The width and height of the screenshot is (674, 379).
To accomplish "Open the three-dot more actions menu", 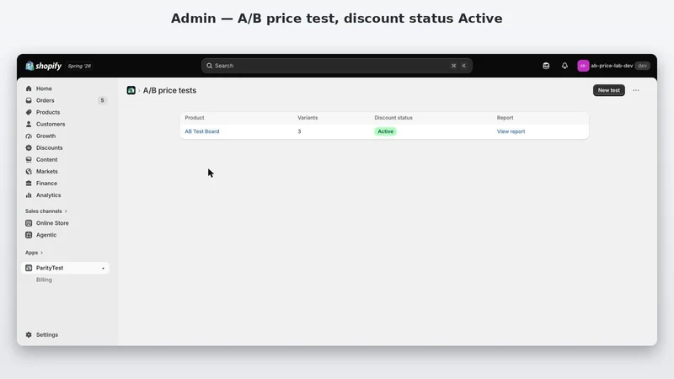I will pos(636,90).
